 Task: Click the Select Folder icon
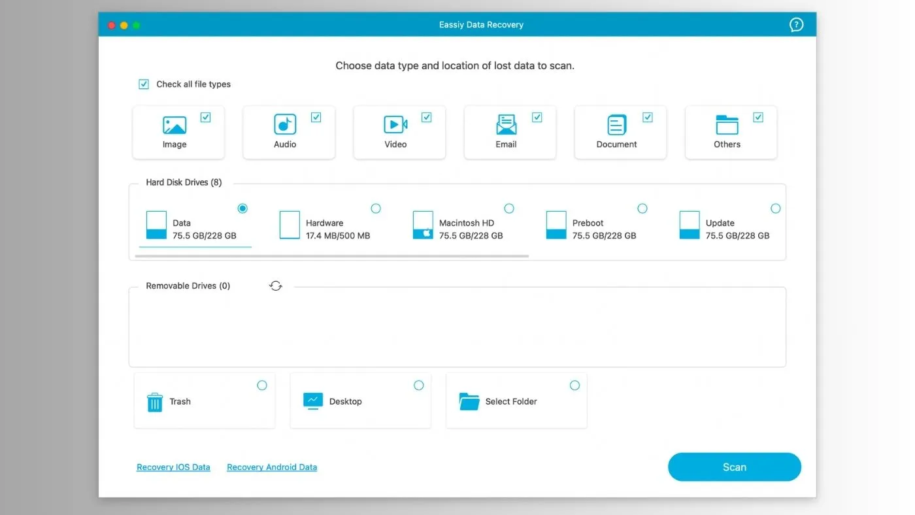click(469, 401)
